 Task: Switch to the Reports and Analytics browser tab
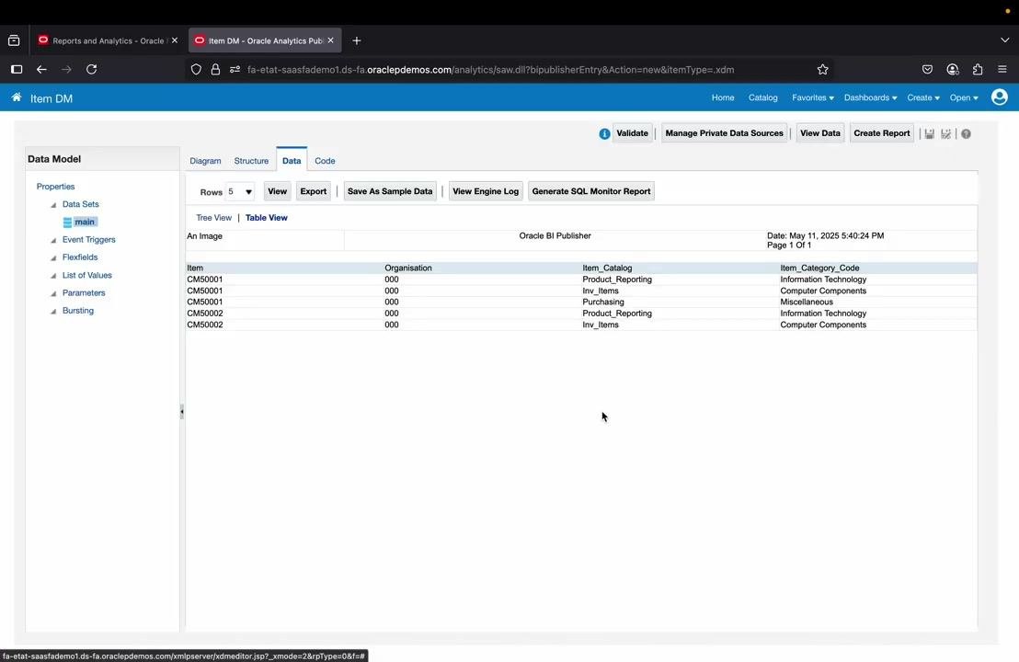[x=108, y=40]
